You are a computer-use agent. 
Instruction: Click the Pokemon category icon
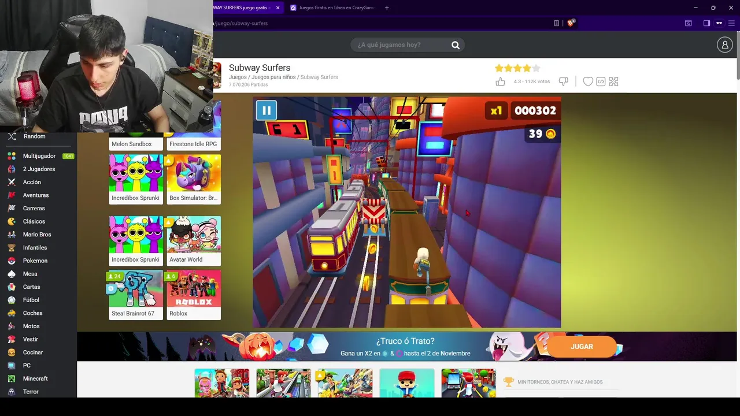pos(12,261)
